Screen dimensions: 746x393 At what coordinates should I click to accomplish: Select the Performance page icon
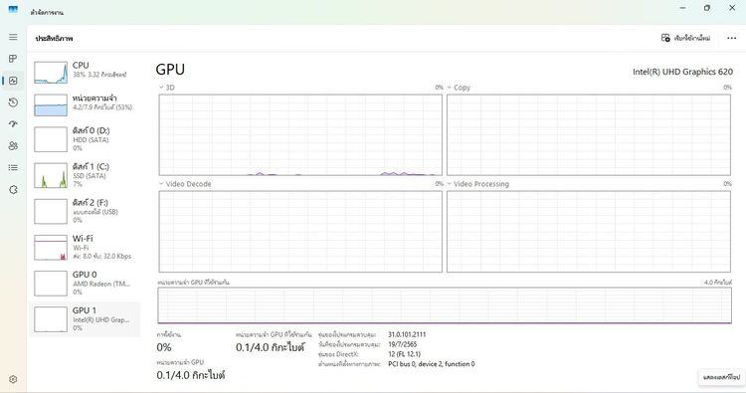pos(13,81)
